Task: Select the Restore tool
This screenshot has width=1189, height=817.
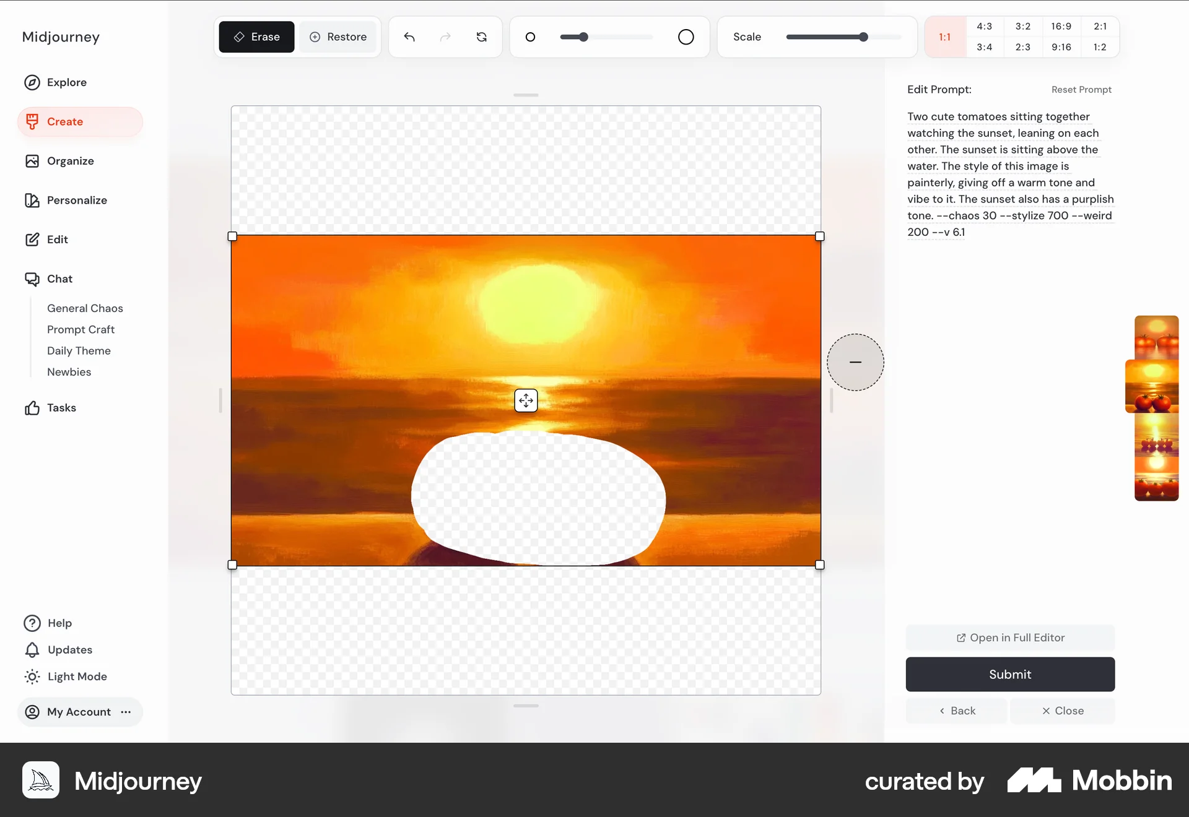Action: pyautogui.click(x=338, y=37)
